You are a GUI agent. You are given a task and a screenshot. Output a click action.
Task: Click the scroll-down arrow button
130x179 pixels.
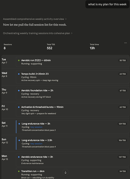pos(66,172)
